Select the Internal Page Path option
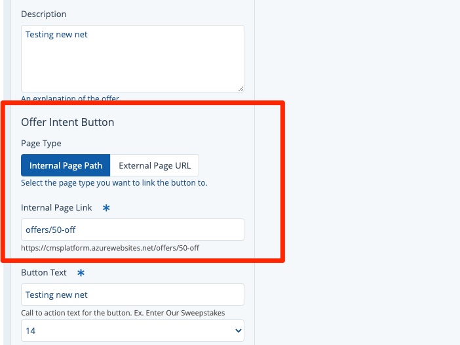Screen dimensions: 460x345 point(66,166)
